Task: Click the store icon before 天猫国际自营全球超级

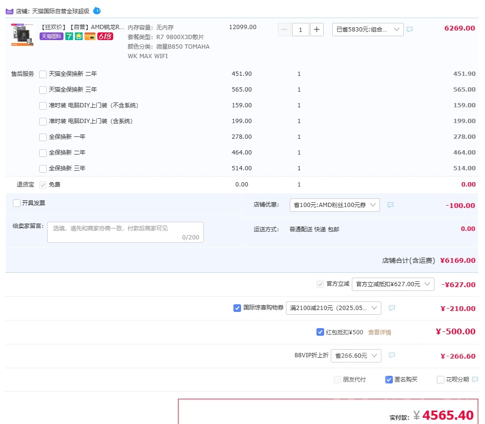Action: pos(9,10)
